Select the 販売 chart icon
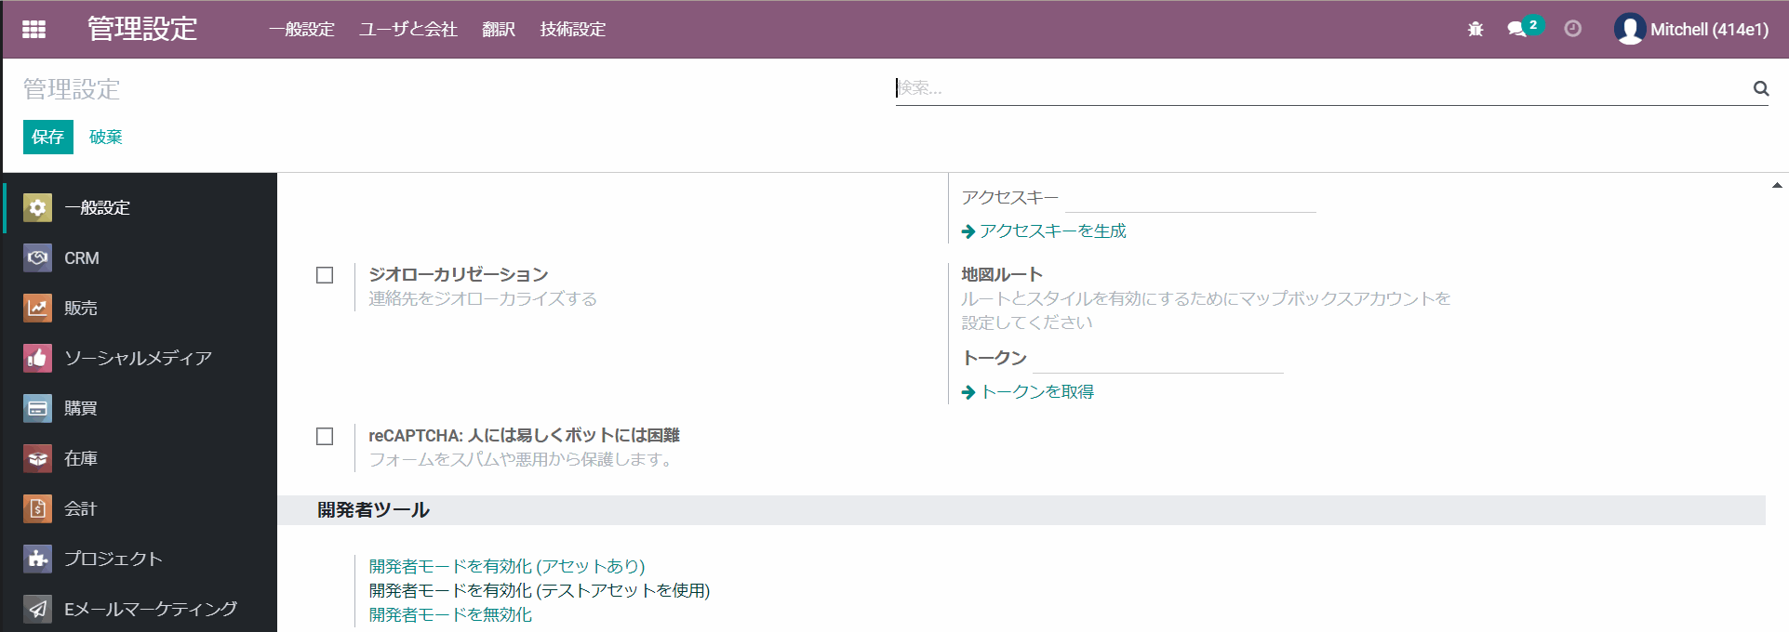Viewport: 1789px width, 632px height. pos(37,308)
